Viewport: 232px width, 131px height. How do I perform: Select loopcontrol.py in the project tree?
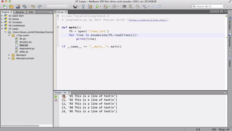27,48
